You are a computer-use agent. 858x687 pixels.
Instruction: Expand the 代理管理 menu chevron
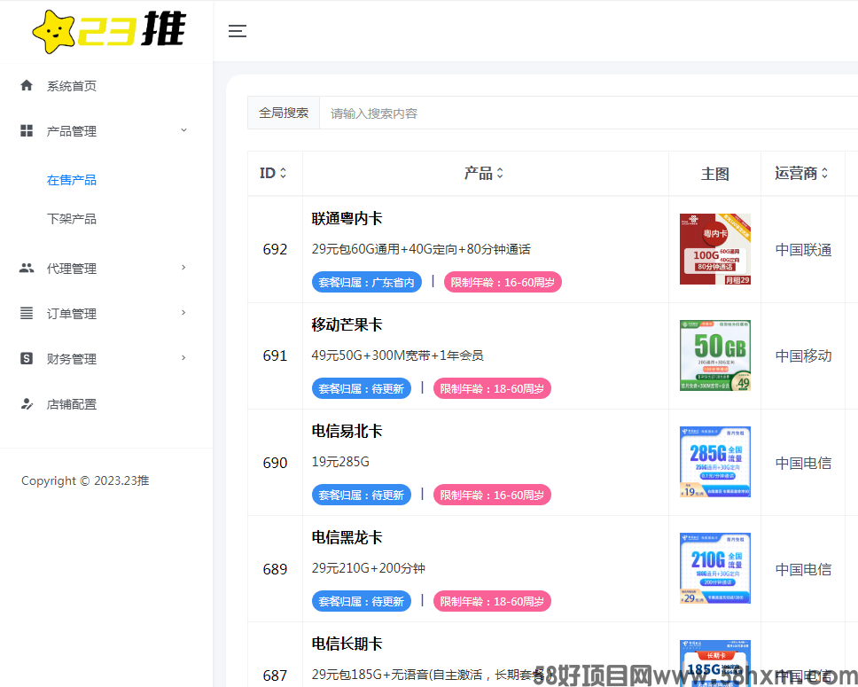[183, 267]
